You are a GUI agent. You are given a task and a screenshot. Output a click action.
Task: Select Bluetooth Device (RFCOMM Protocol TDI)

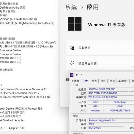(21, 109)
